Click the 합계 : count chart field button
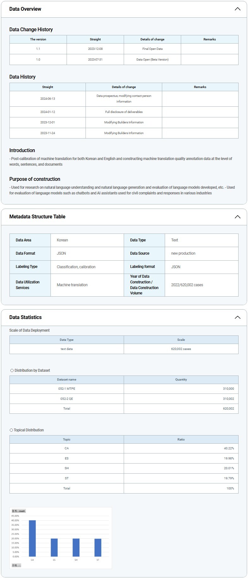This screenshot has height=580, width=249. [18, 511]
